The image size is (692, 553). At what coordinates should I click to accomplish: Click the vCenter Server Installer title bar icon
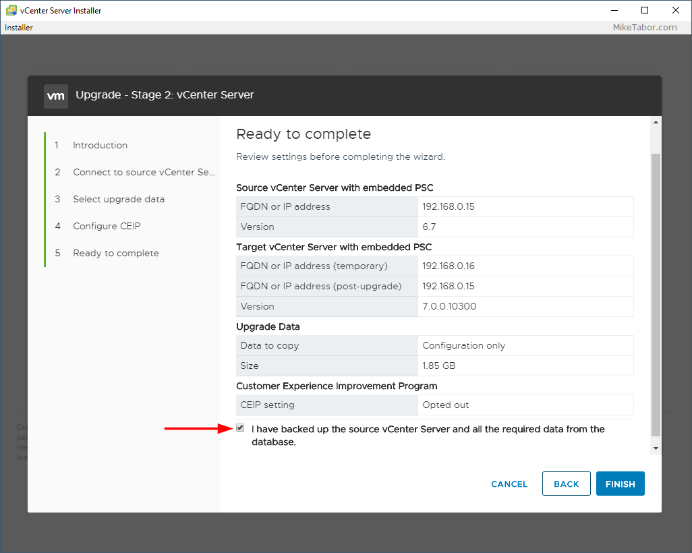coord(11,10)
